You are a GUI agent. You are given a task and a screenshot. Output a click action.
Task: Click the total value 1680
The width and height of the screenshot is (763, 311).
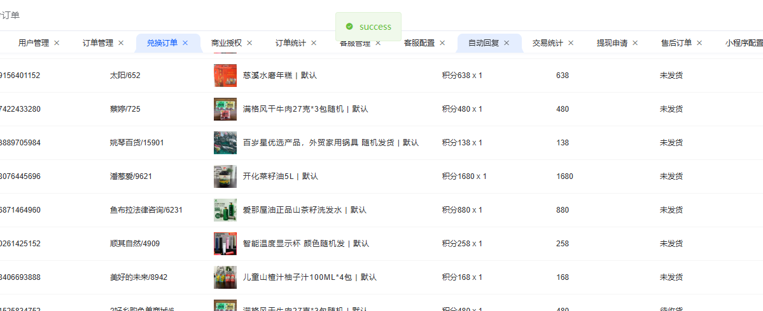click(x=564, y=176)
